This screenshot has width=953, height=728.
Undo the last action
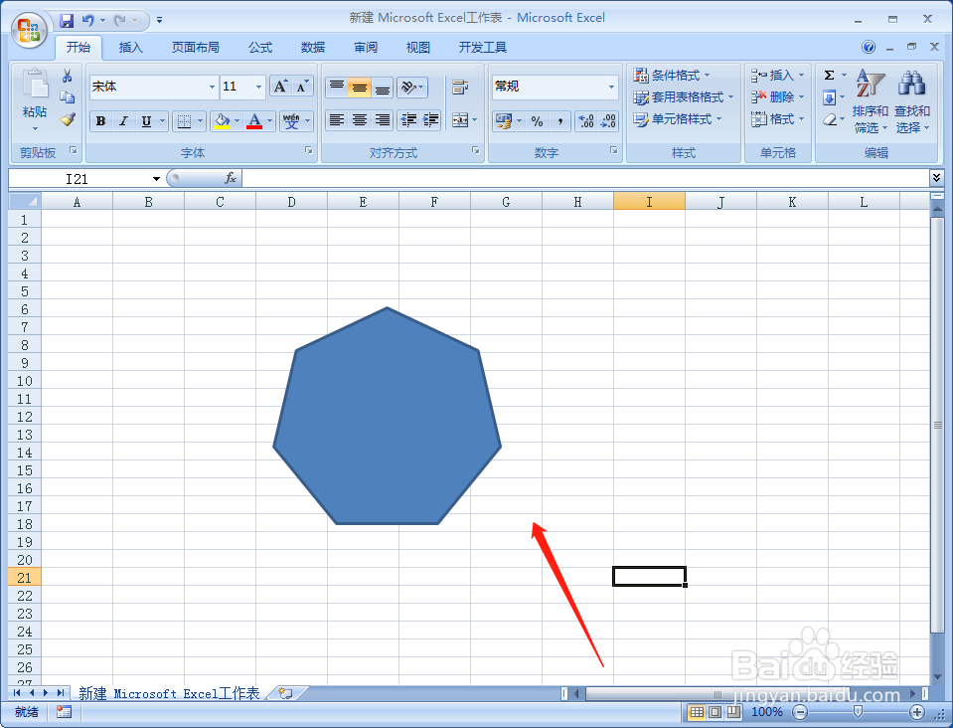pyautogui.click(x=88, y=21)
